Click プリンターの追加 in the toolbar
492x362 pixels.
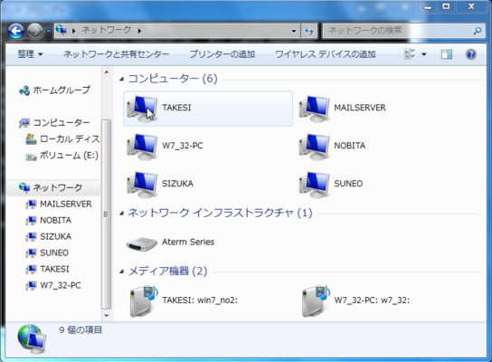(x=222, y=54)
